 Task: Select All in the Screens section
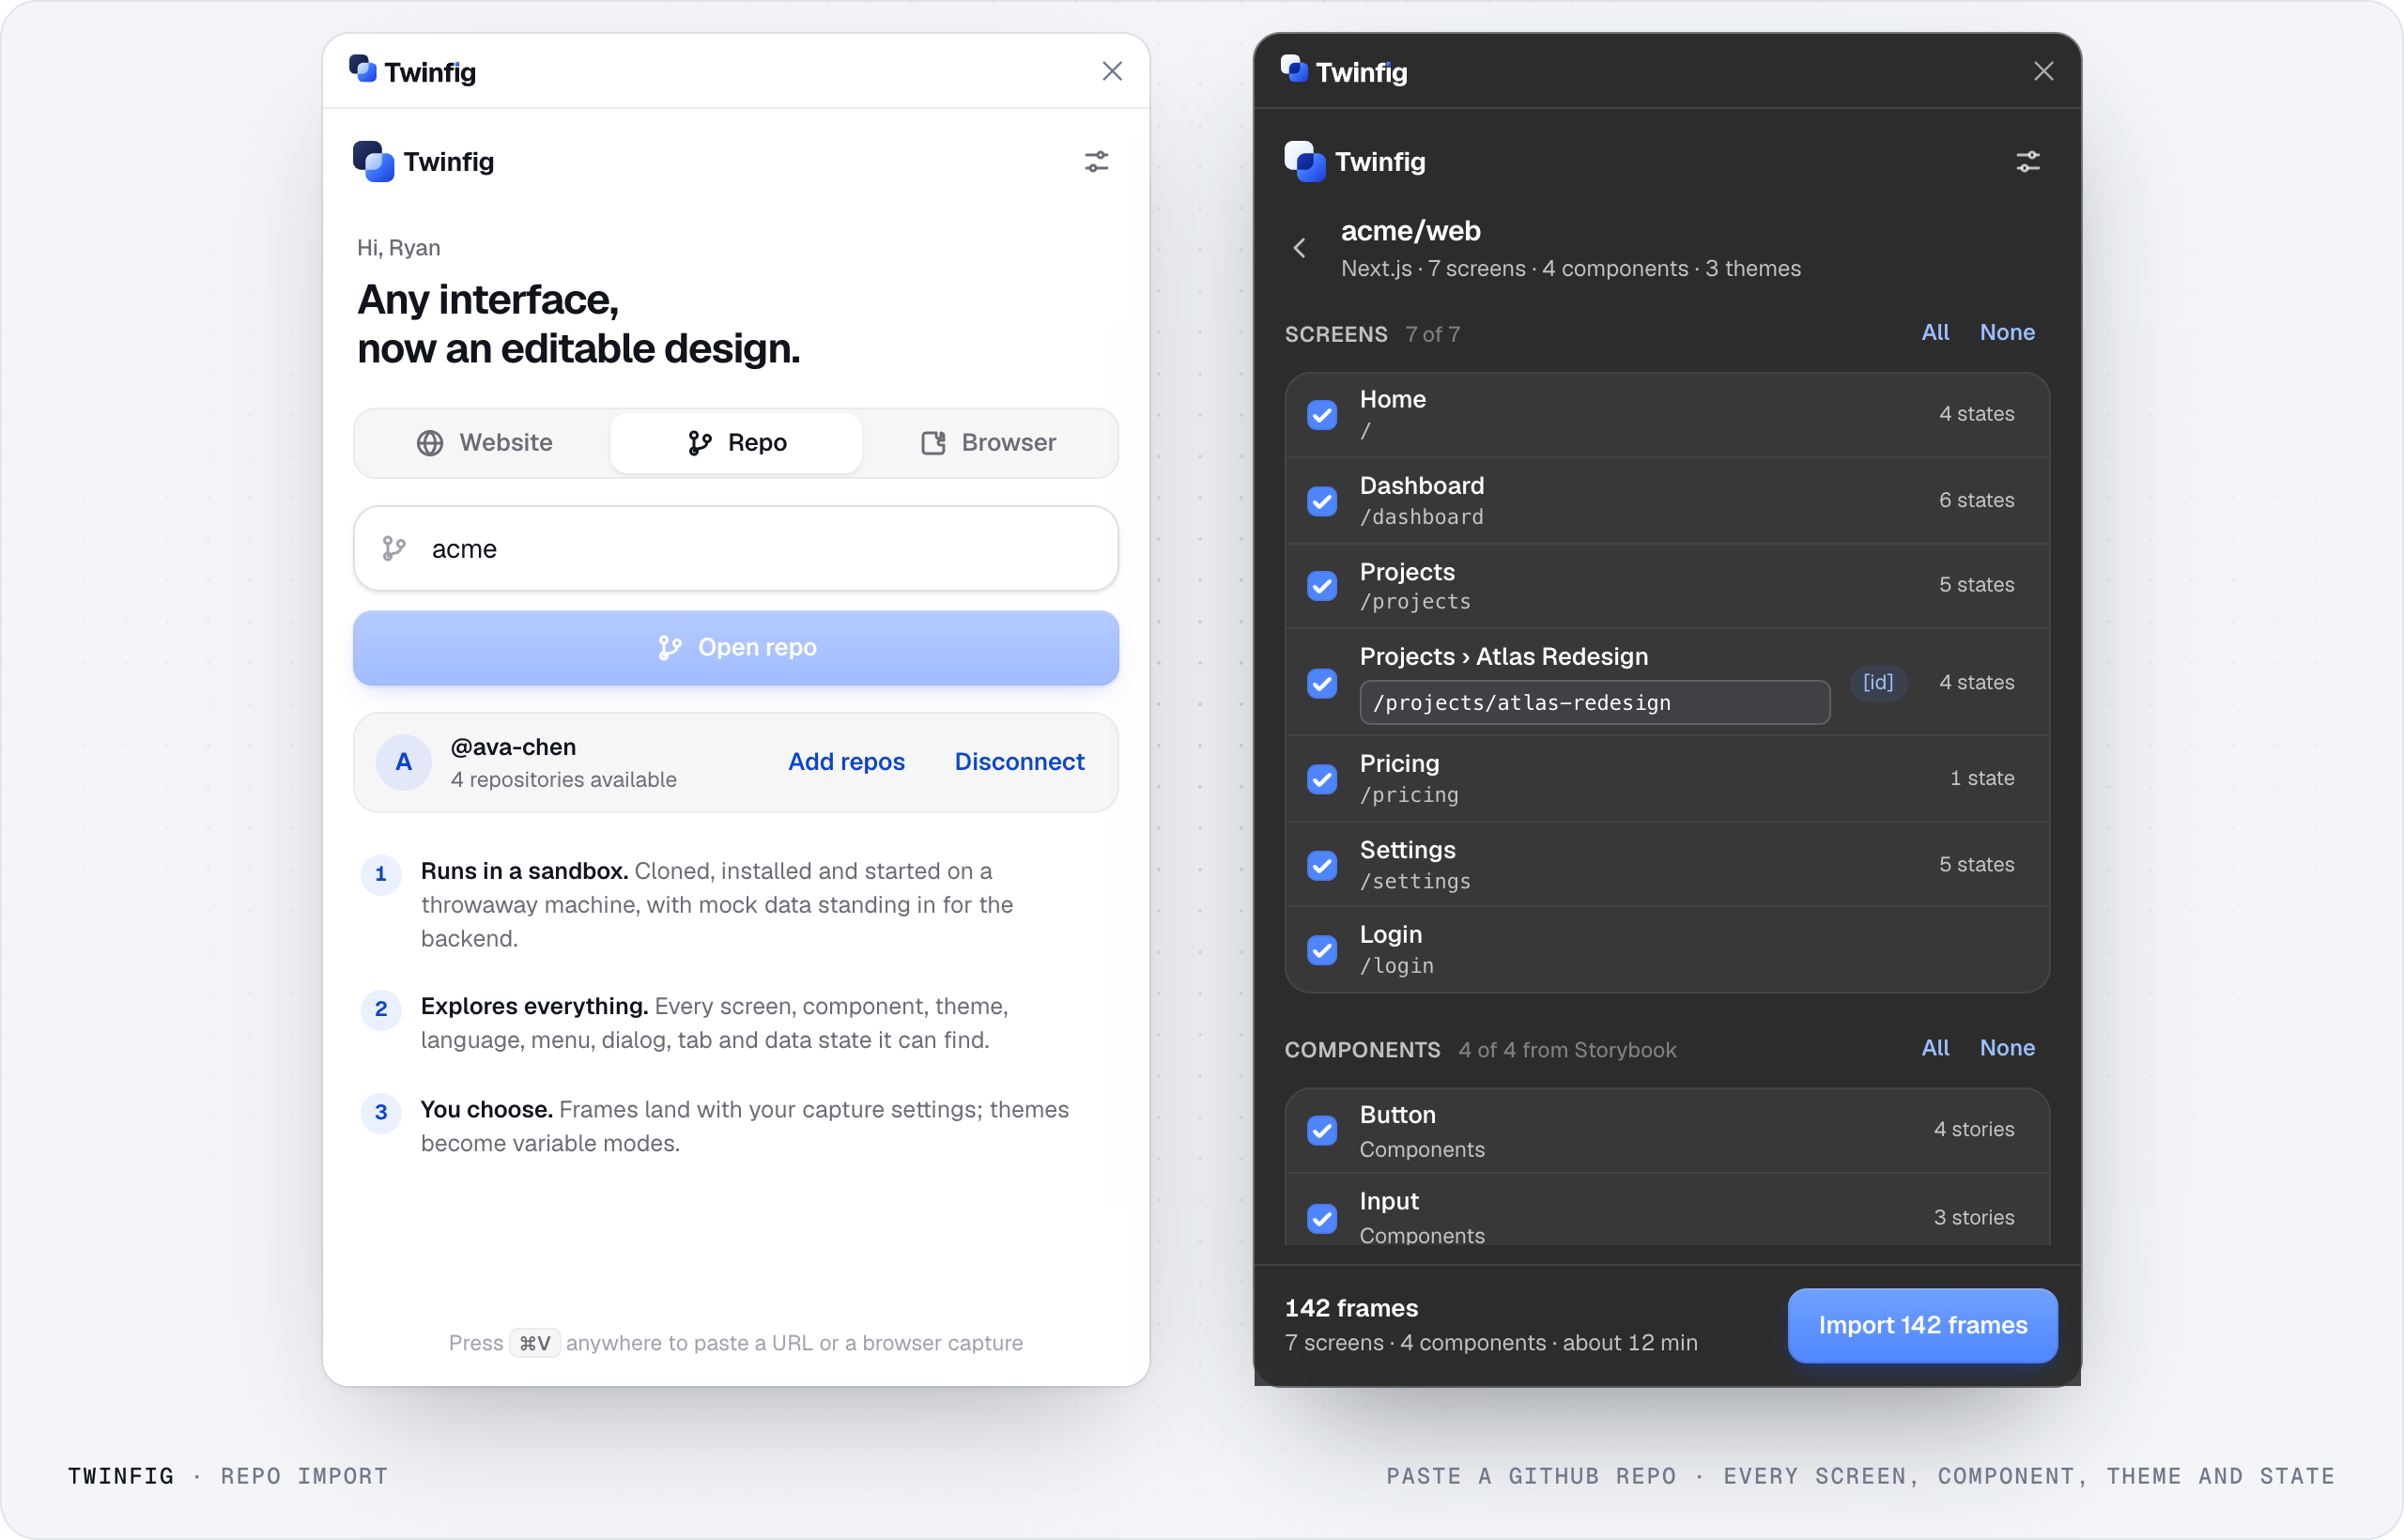[x=1935, y=332]
